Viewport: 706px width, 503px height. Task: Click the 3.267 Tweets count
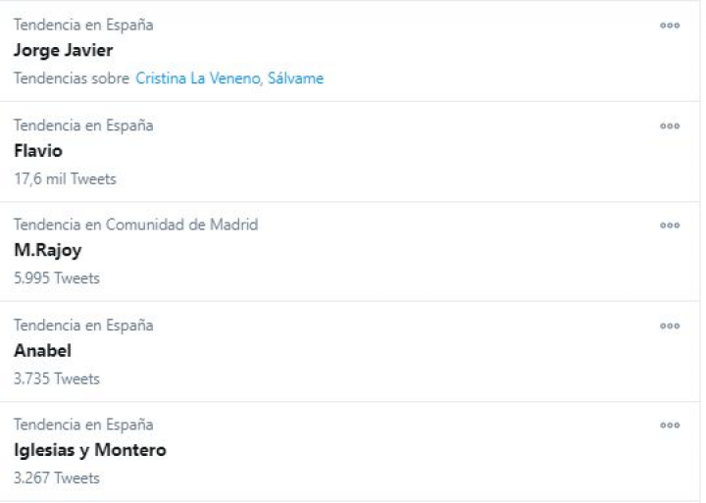tap(57, 478)
